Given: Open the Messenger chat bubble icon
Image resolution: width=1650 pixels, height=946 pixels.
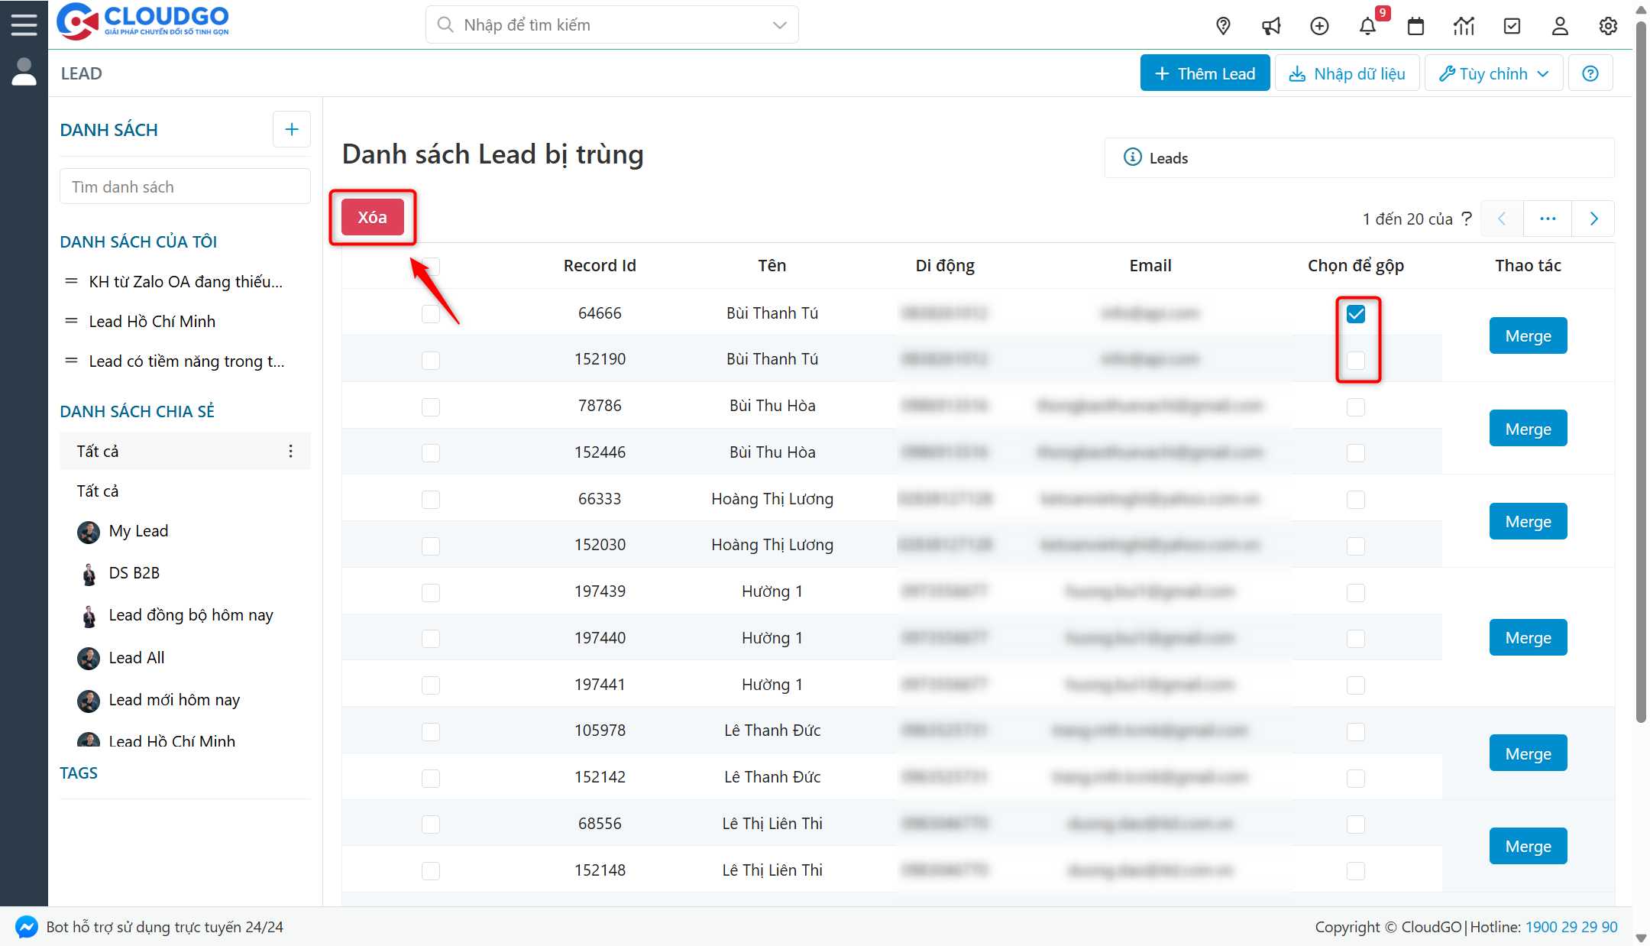Looking at the screenshot, I should coord(25,927).
